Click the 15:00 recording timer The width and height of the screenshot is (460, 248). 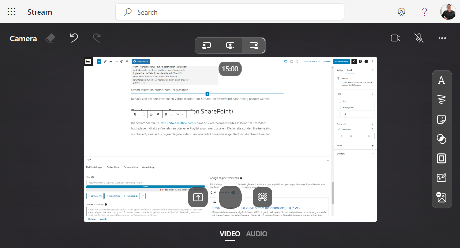click(230, 69)
